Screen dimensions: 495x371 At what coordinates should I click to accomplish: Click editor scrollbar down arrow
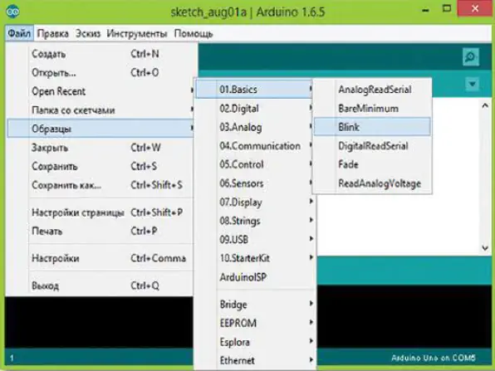click(485, 248)
